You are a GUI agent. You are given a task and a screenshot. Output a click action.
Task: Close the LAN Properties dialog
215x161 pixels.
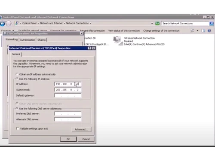tap(82, 33)
